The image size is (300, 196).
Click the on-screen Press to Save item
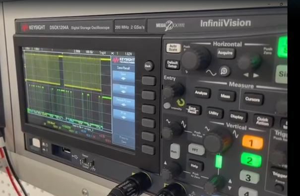click(x=123, y=140)
